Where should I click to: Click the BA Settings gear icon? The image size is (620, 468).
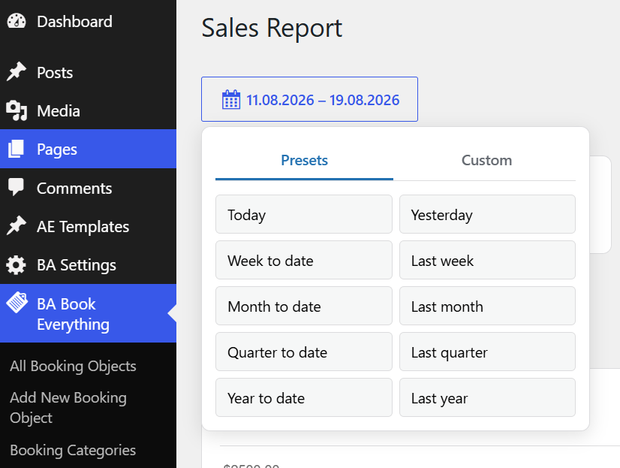tap(17, 264)
